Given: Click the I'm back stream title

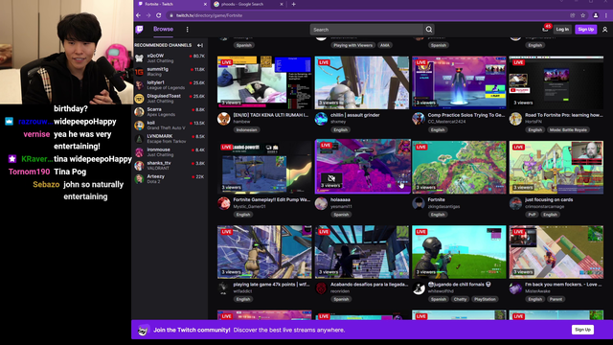Looking at the screenshot, I should click(x=563, y=285).
